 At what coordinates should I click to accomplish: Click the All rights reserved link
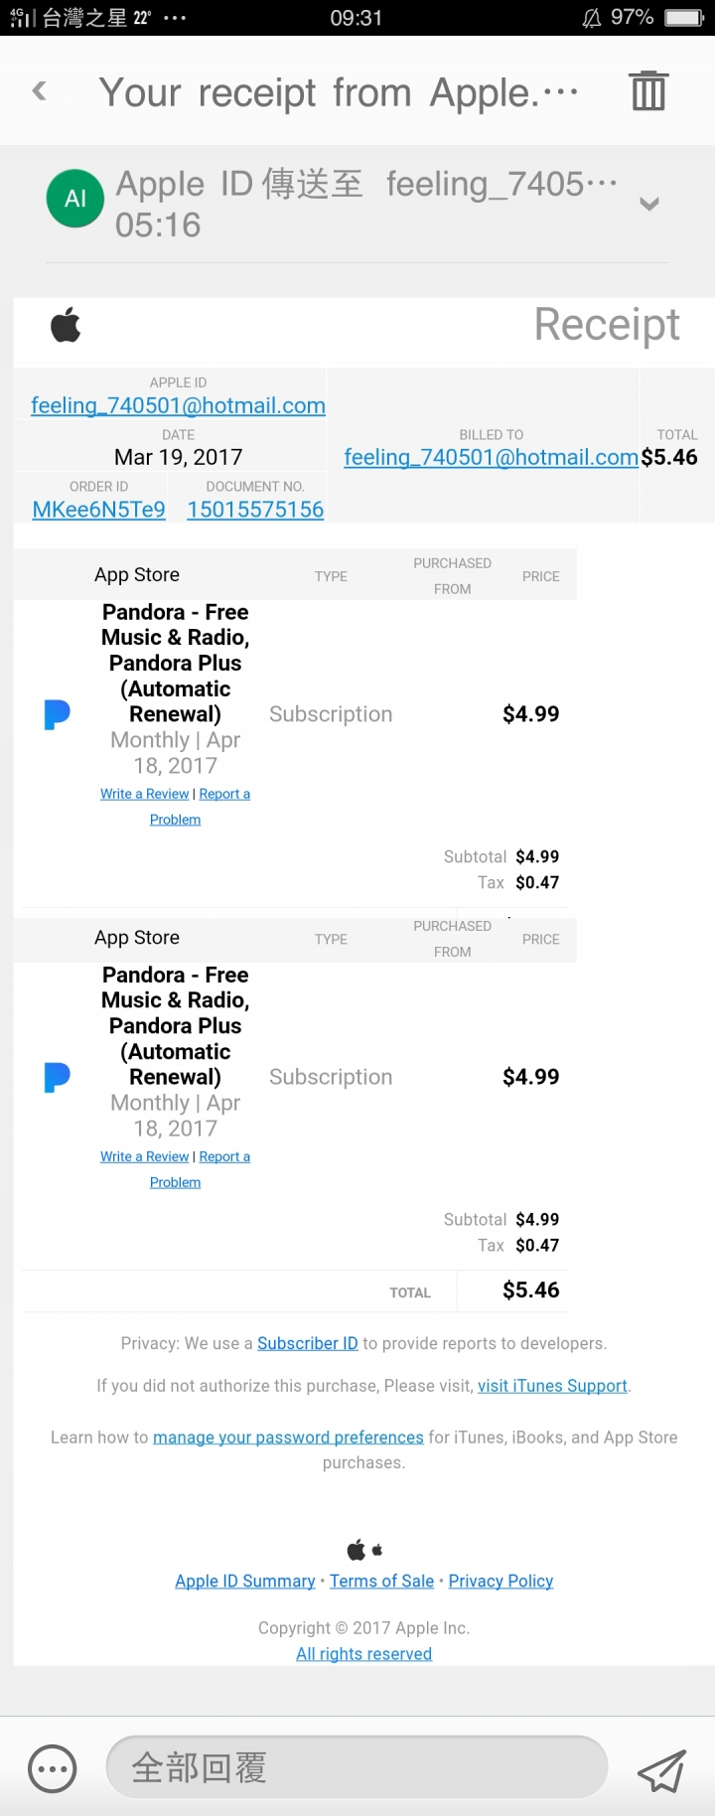tap(363, 1653)
